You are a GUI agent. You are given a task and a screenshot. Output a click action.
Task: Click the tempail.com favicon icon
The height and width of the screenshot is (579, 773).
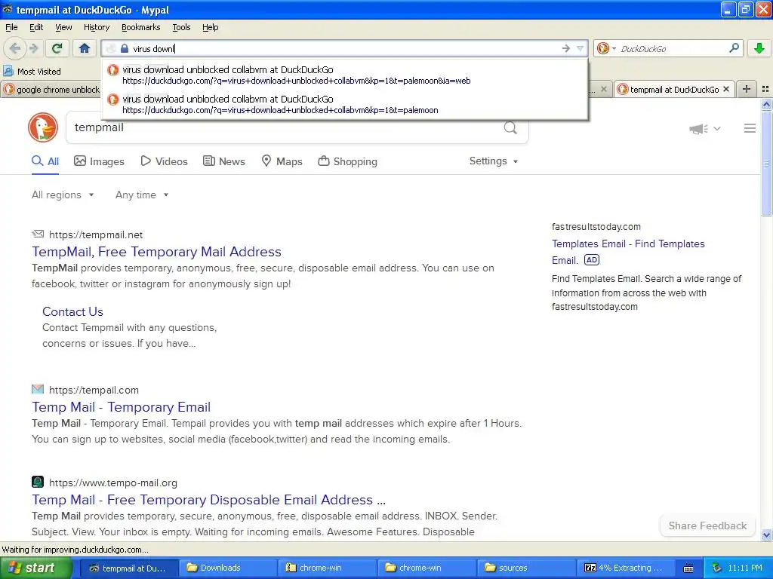point(38,389)
